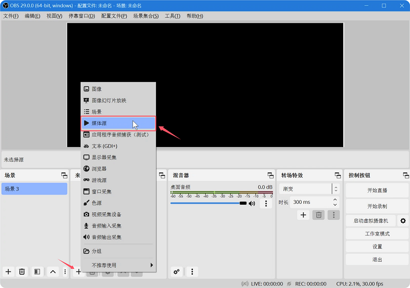This screenshot has height=288, width=410.
Task: Open mixer advanced audio gears icon
Action: [177, 272]
